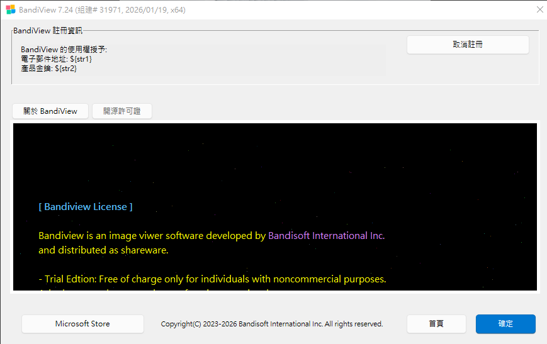The height and width of the screenshot is (344, 547).
Task: Click the 'distributed as shareware' text line
Action: point(103,250)
